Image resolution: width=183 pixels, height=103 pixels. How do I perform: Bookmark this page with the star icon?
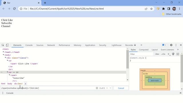[151, 9]
